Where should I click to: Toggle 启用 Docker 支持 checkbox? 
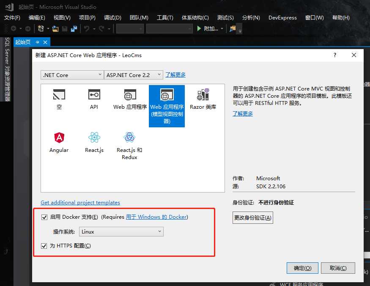tap(44, 217)
